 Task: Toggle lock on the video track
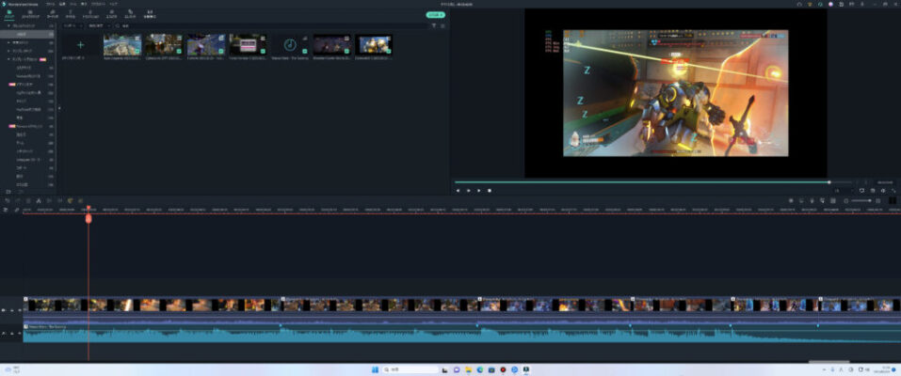12,310
